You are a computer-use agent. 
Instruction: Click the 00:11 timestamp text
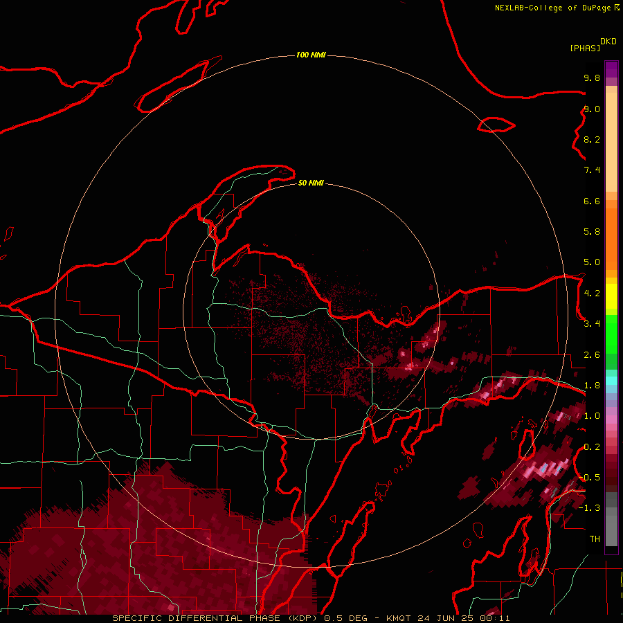pos(495,618)
